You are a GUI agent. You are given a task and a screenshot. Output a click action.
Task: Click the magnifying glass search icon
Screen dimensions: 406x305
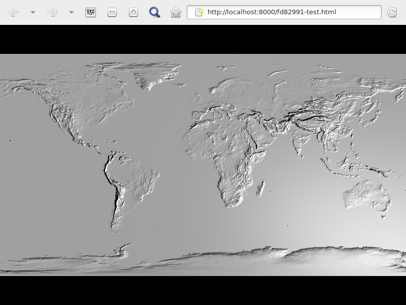coord(154,12)
